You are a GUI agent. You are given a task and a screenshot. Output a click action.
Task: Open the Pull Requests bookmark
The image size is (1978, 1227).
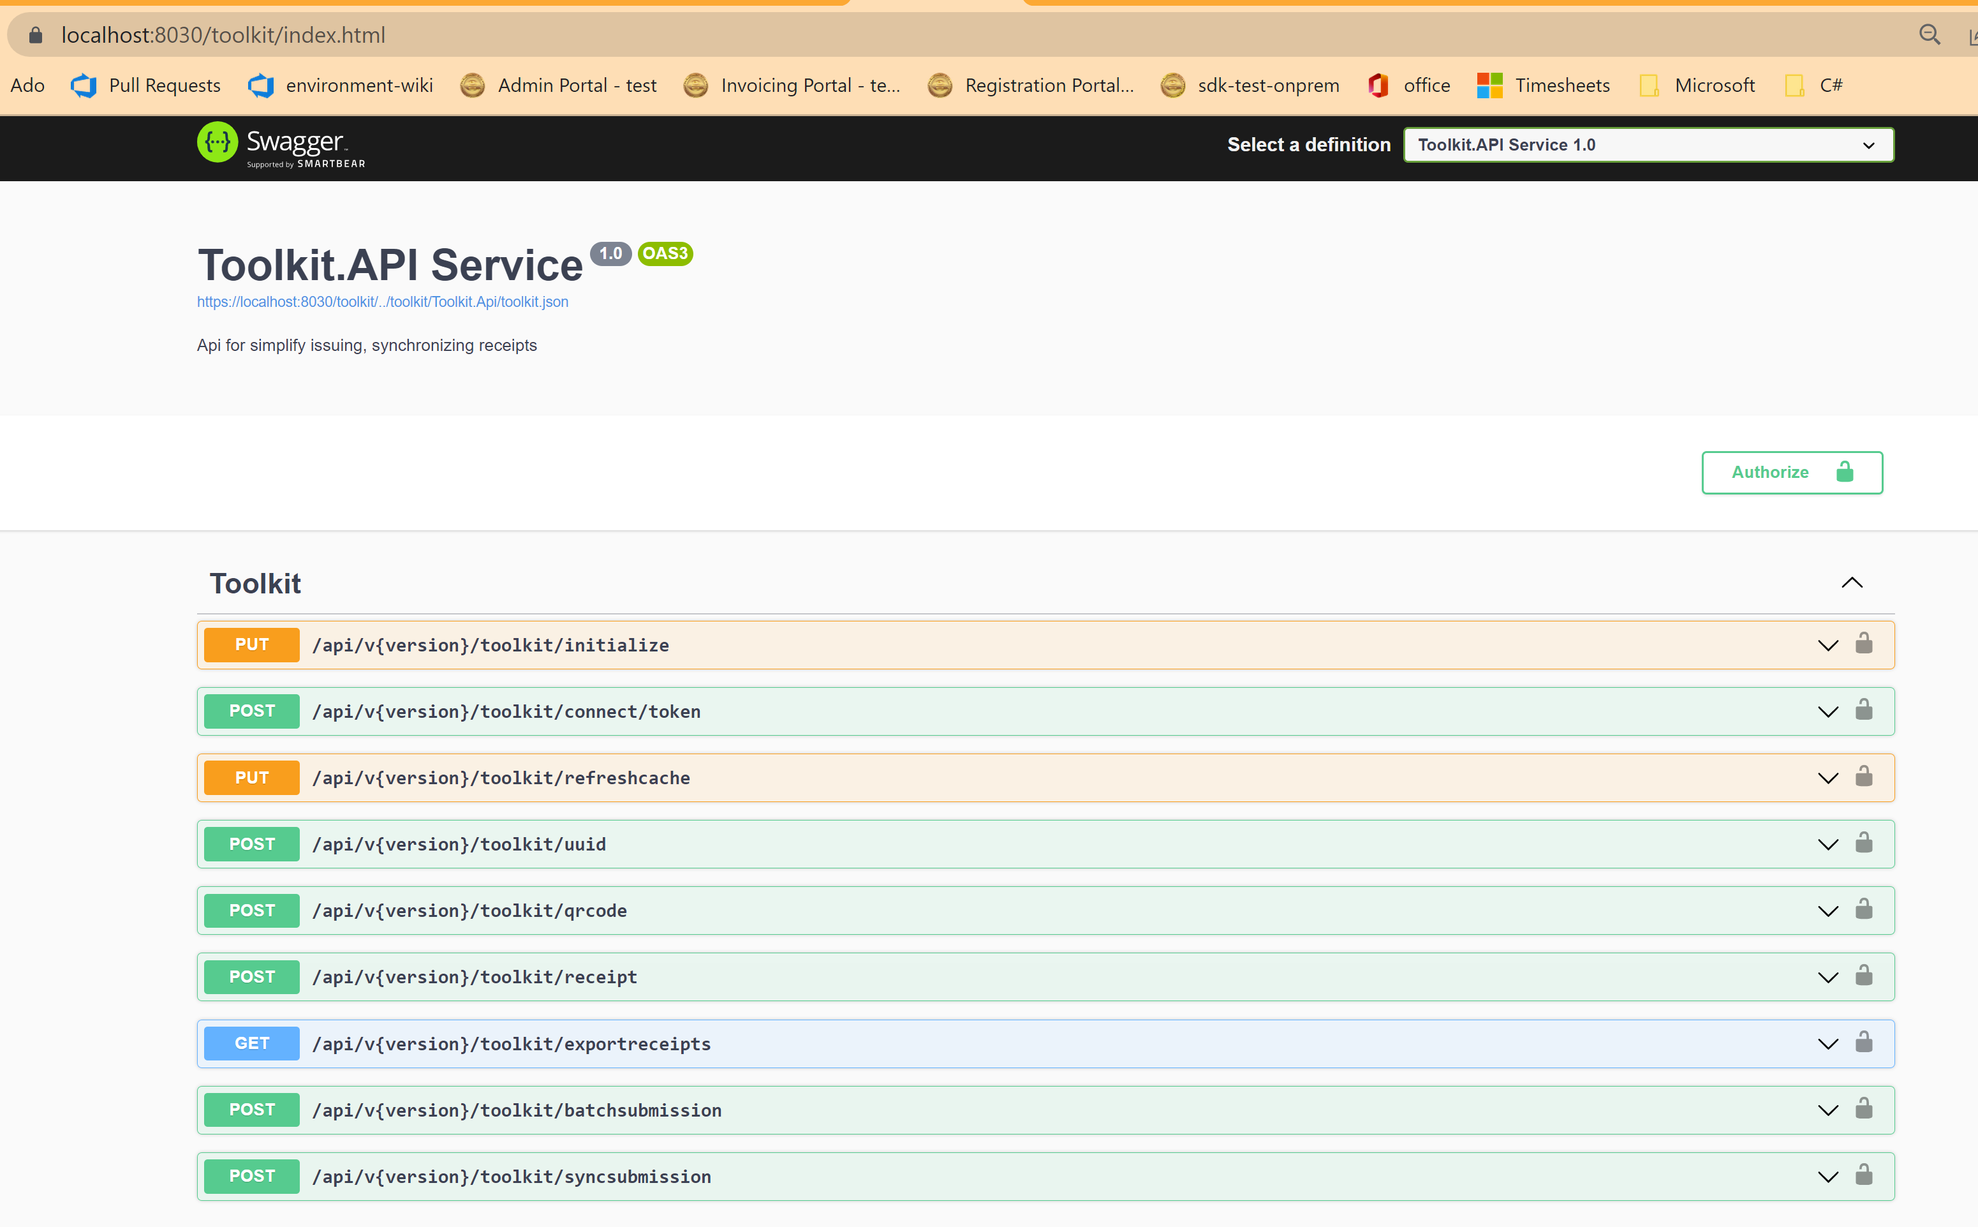point(165,86)
